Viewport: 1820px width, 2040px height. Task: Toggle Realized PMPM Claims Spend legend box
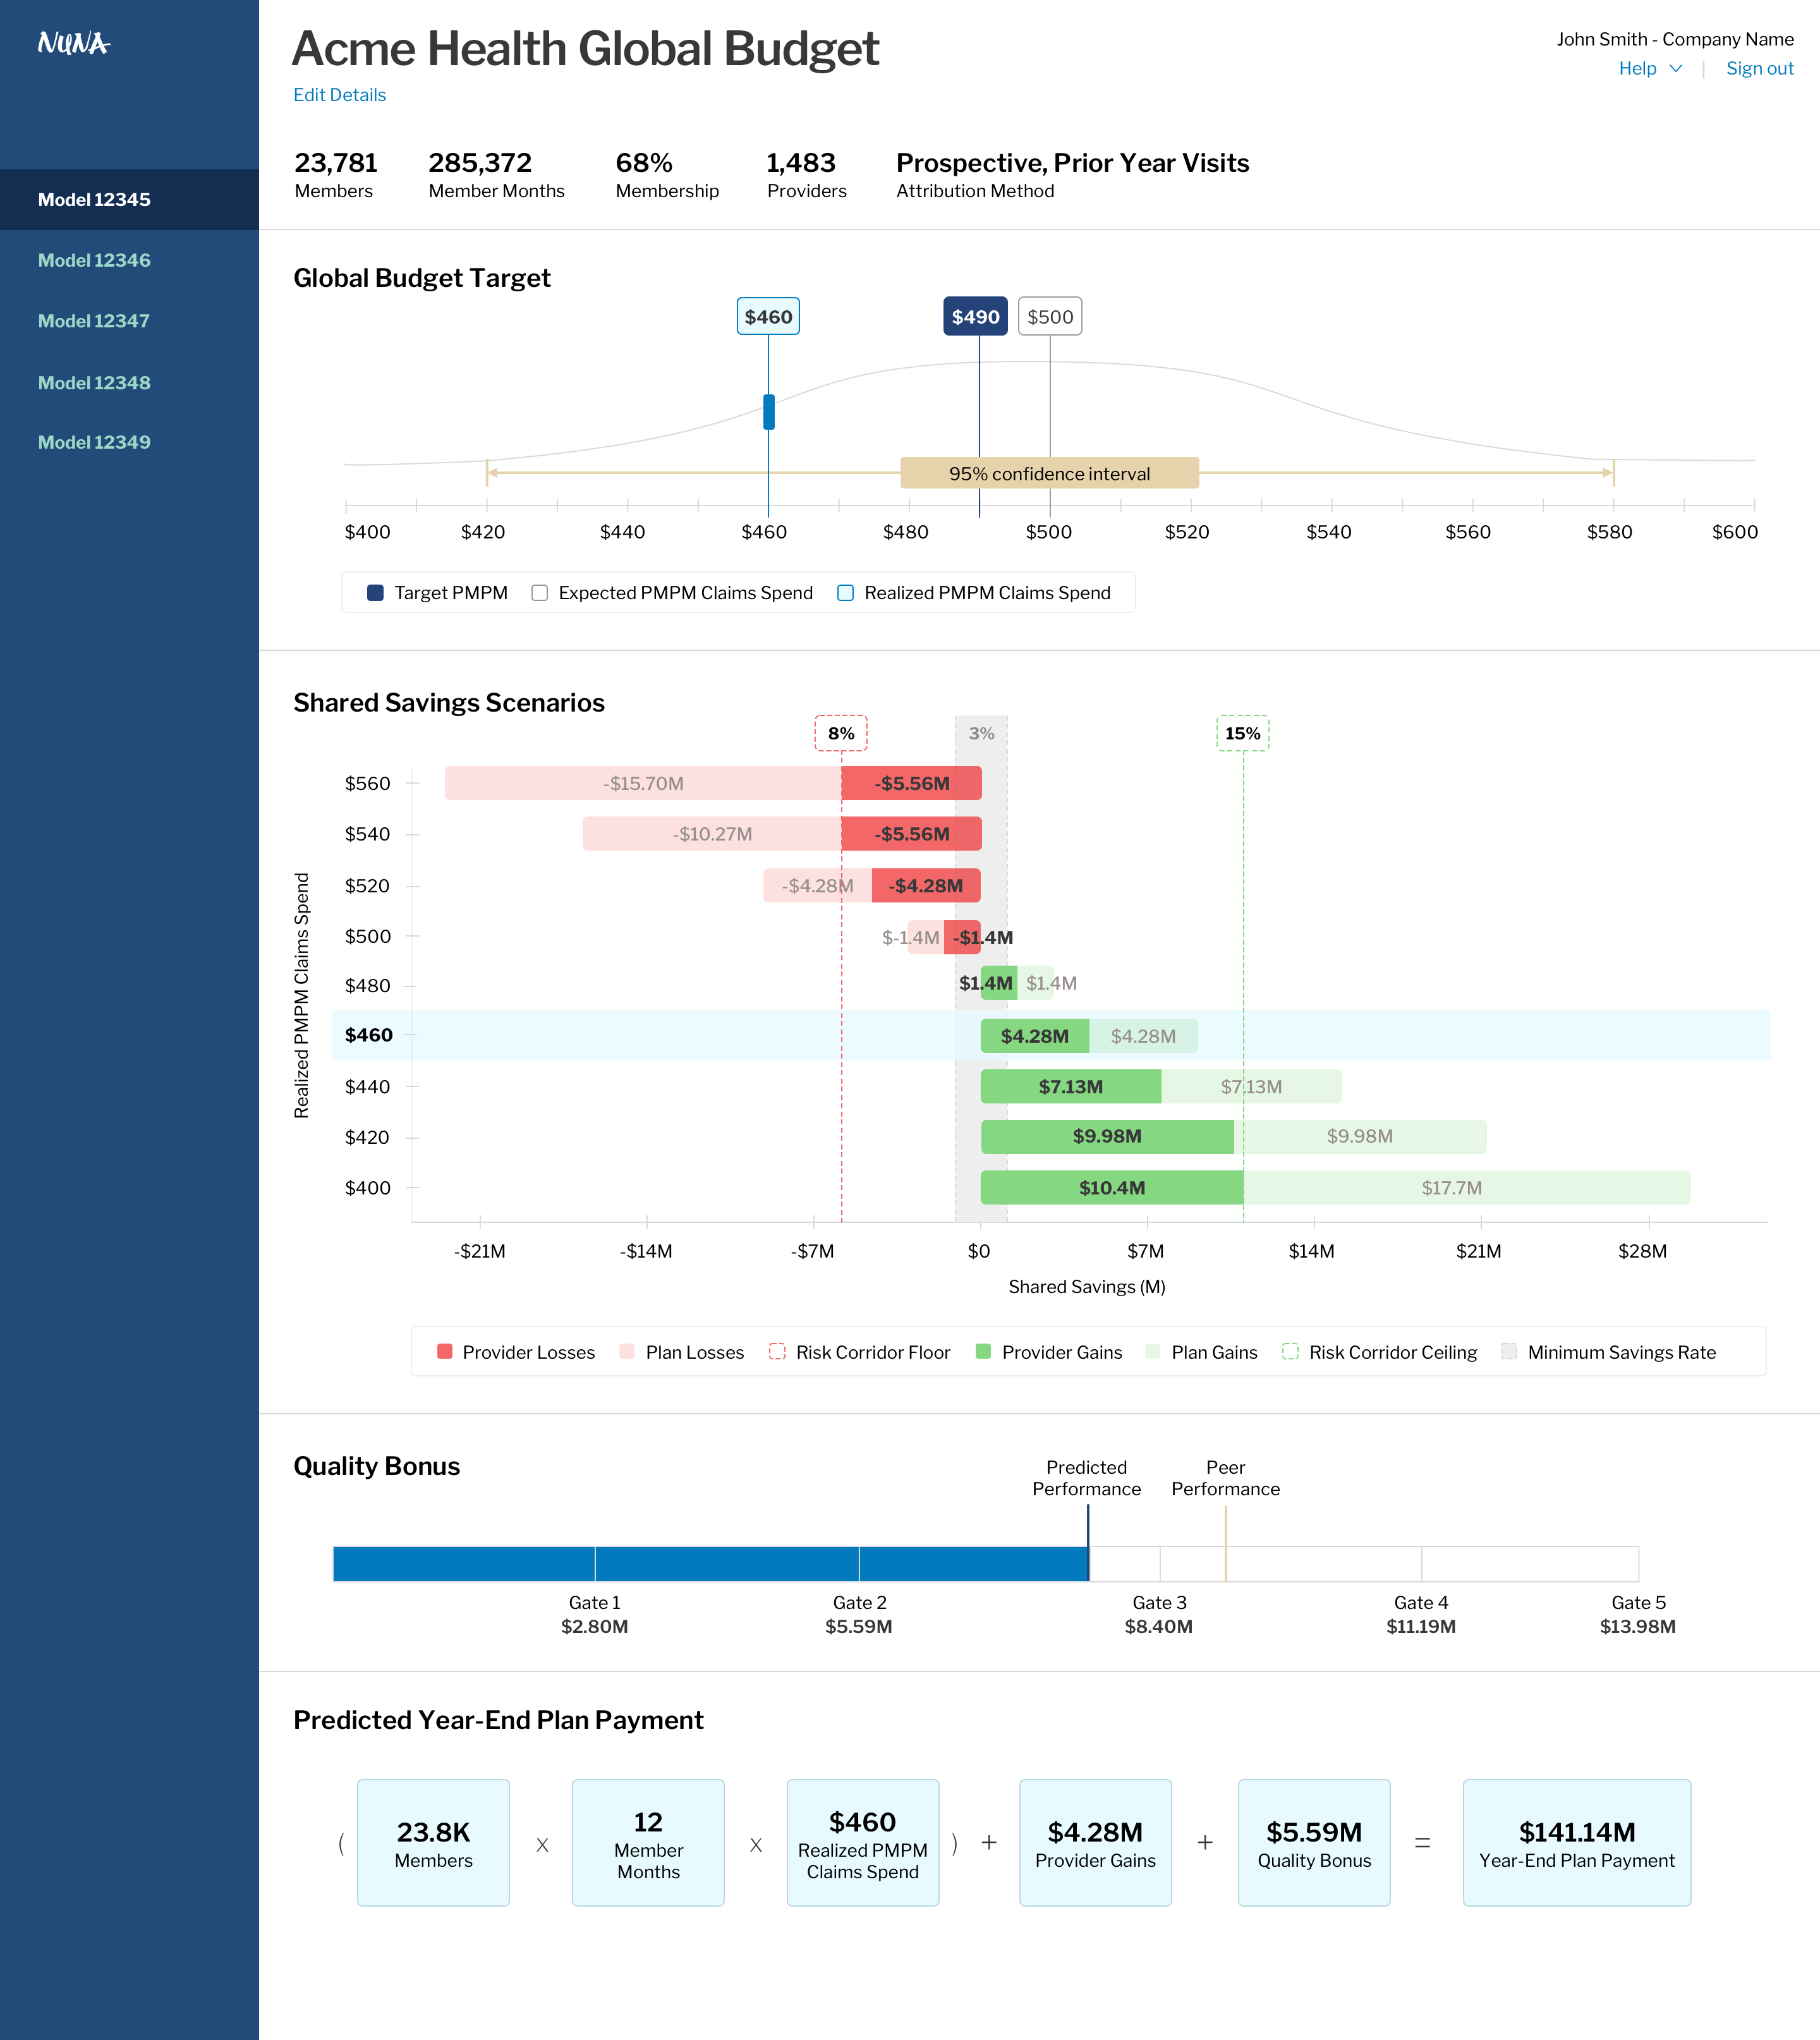pyautogui.click(x=846, y=593)
